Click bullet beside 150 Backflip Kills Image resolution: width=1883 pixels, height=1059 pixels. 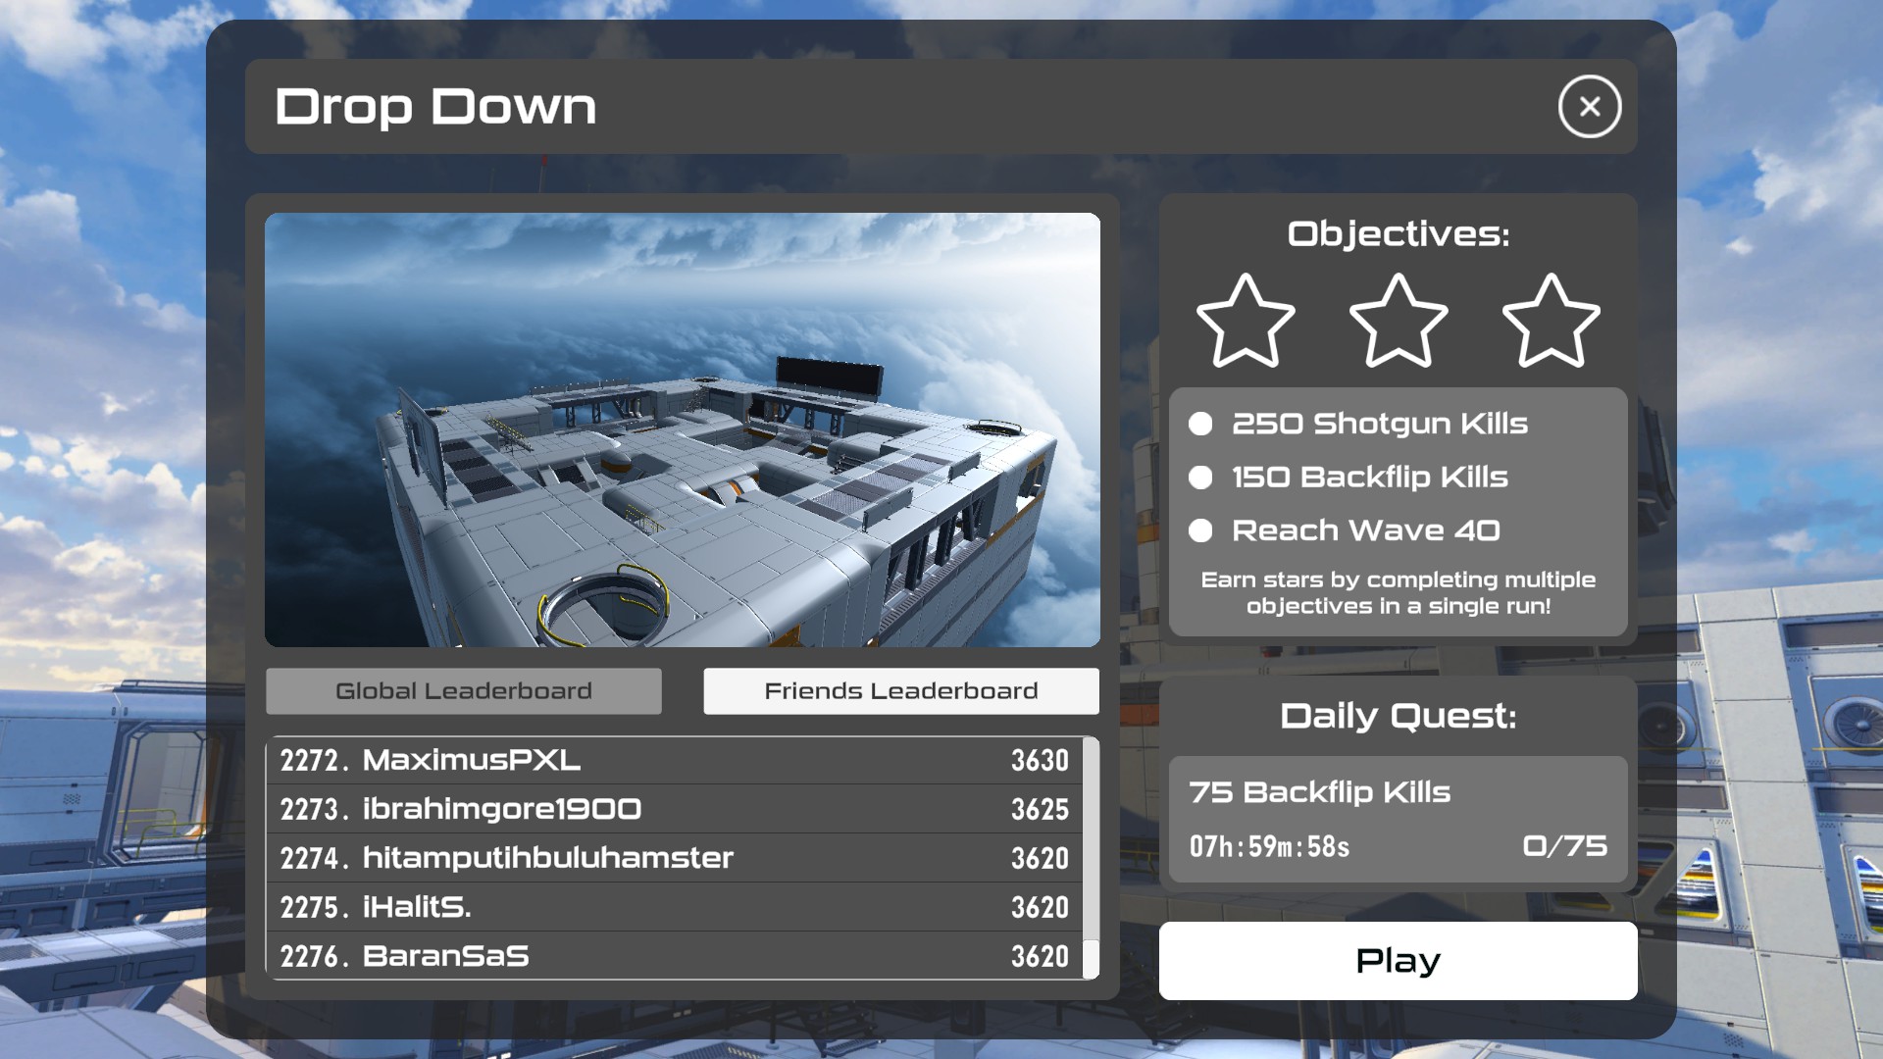1200,478
